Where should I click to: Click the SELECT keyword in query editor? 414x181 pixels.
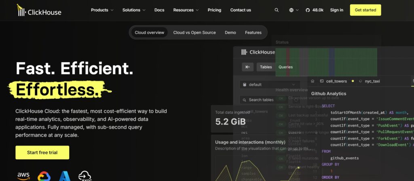tap(328, 106)
